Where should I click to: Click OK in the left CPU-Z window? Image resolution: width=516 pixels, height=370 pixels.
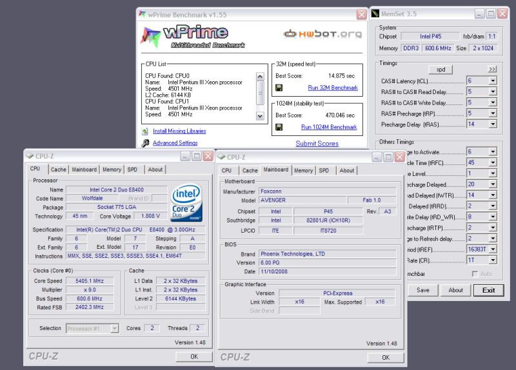pos(194,356)
